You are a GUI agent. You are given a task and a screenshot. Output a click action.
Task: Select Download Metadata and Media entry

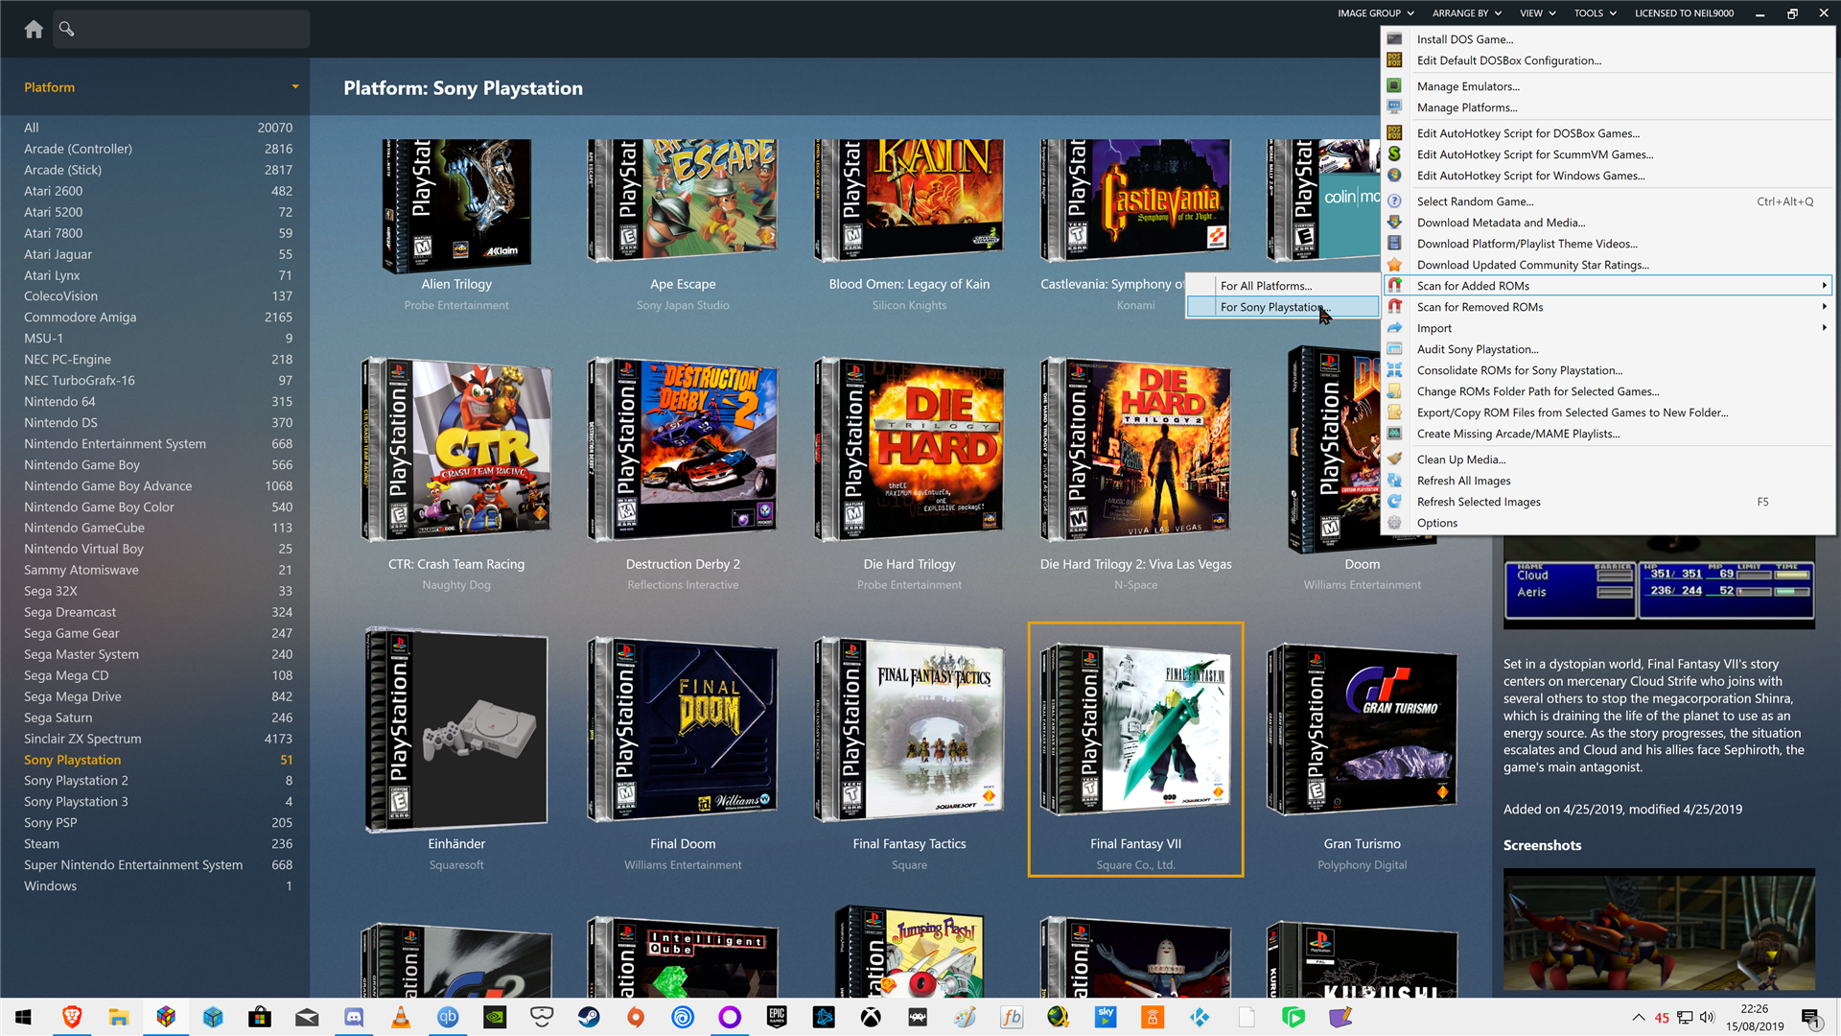click(x=1608, y=223)
